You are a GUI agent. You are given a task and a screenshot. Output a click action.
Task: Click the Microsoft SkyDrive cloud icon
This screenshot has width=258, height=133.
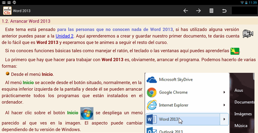coord(151,80)
